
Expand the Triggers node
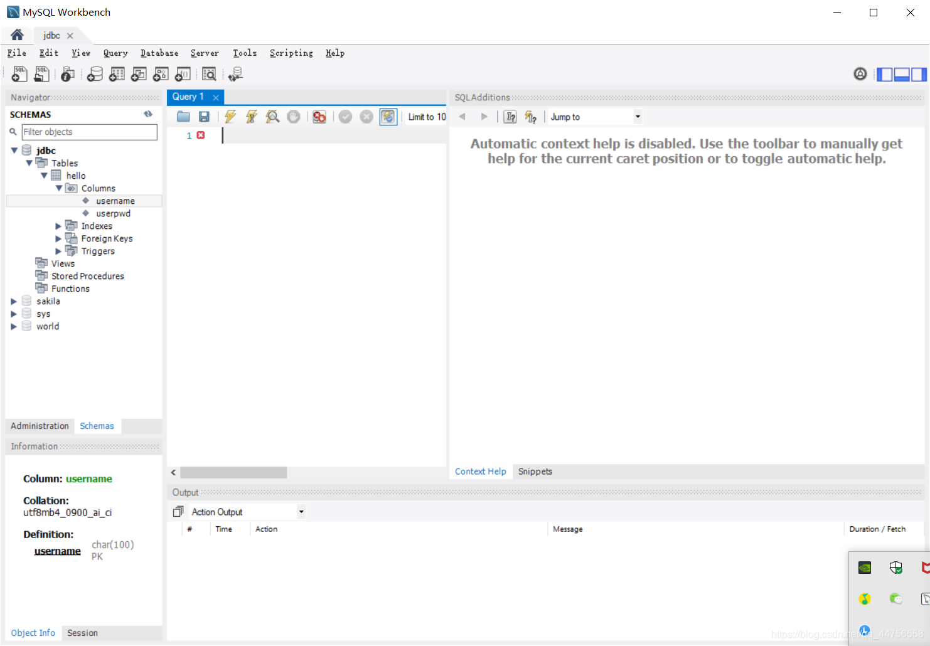pos(58,251)
